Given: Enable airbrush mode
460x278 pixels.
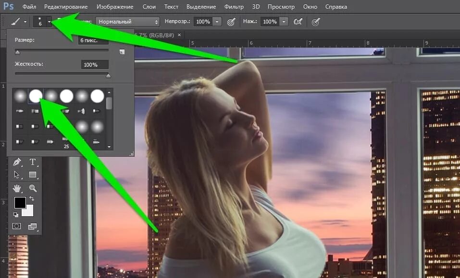Looking at the screenshot, I should [x=298, y=22].
